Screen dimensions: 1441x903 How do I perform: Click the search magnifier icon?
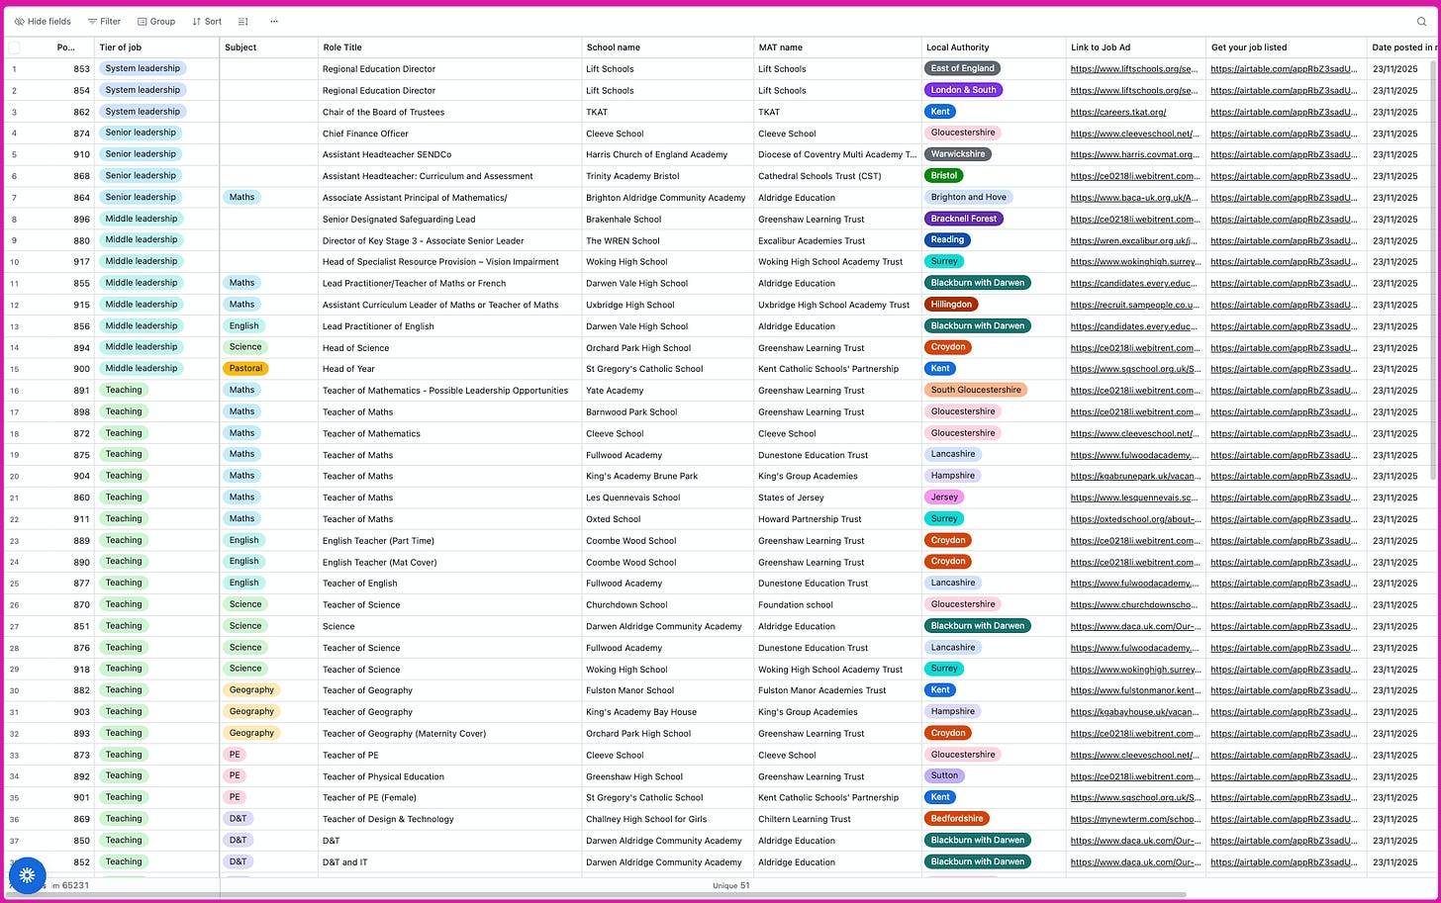point(1421,21)
